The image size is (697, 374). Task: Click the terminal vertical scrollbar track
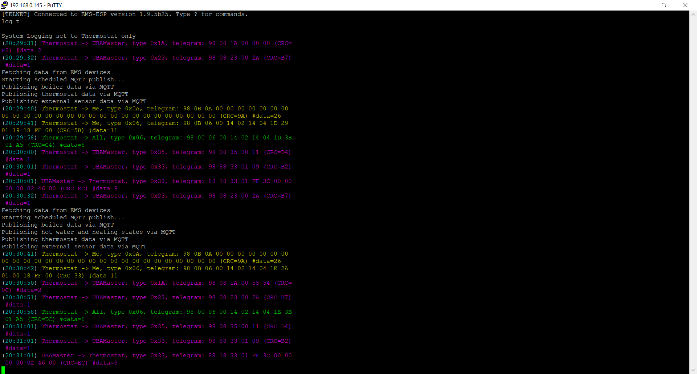(693, 192)
